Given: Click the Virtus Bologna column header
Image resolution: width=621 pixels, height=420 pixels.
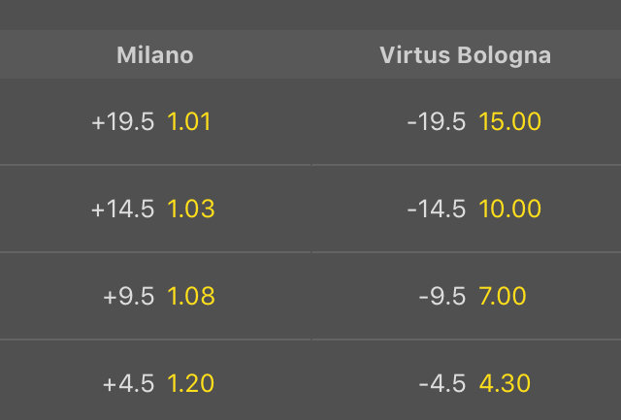Looking at the screenshot, I should click(466, 55).
